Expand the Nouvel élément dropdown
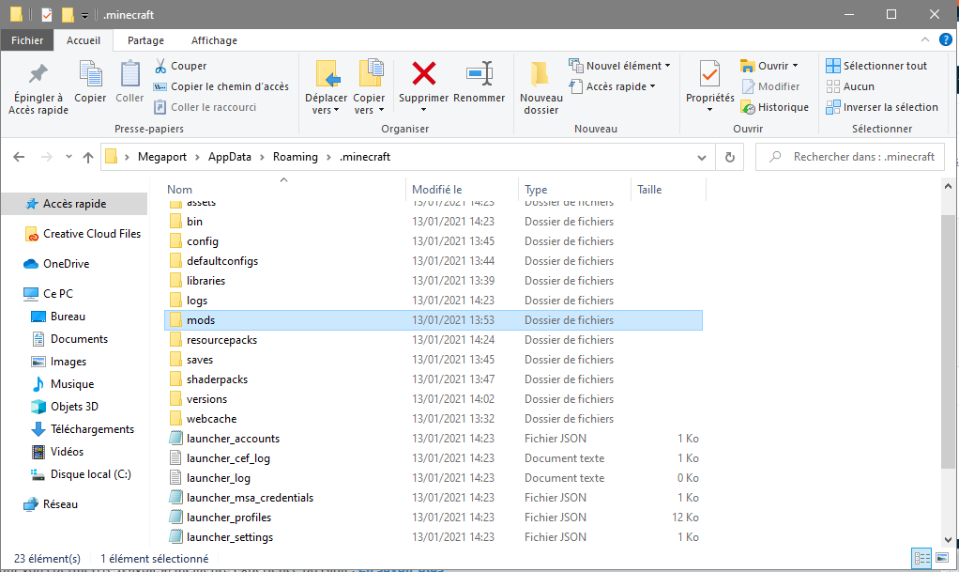 pyautogui.click(x=667, y=66)
